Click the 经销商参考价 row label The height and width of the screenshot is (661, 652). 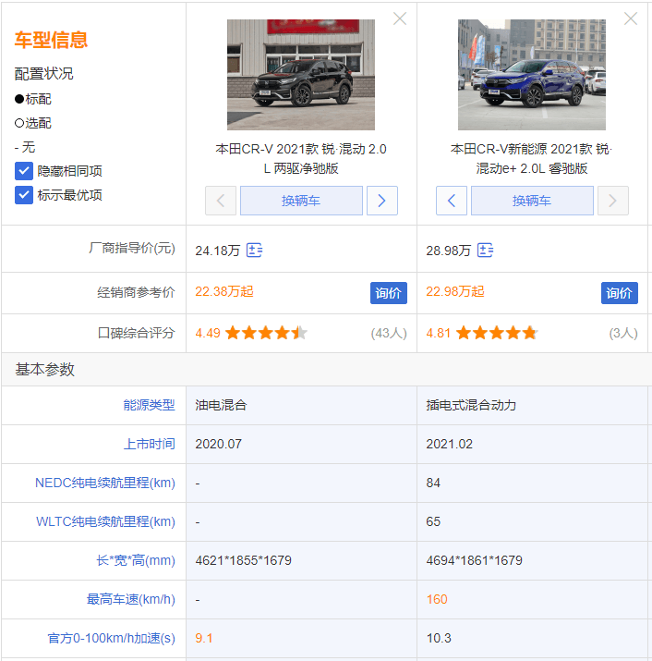pos(136,292)
